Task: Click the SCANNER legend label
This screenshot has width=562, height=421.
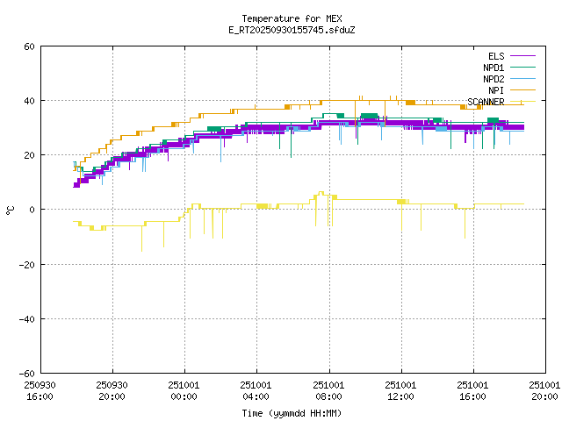Action: pos(486,102)
